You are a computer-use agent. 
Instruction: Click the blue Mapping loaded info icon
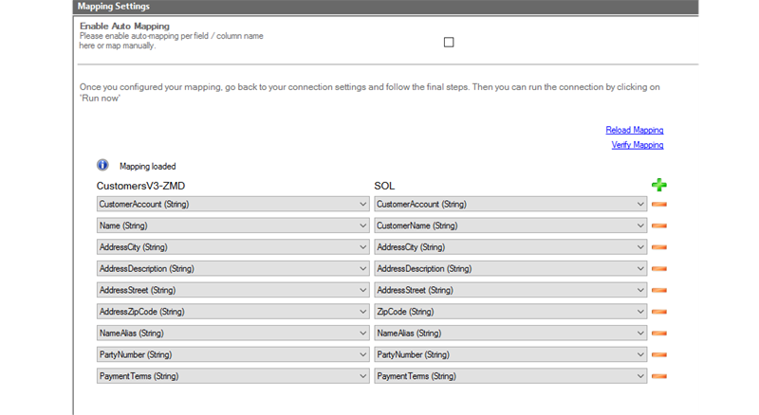(x=103, y=165)
